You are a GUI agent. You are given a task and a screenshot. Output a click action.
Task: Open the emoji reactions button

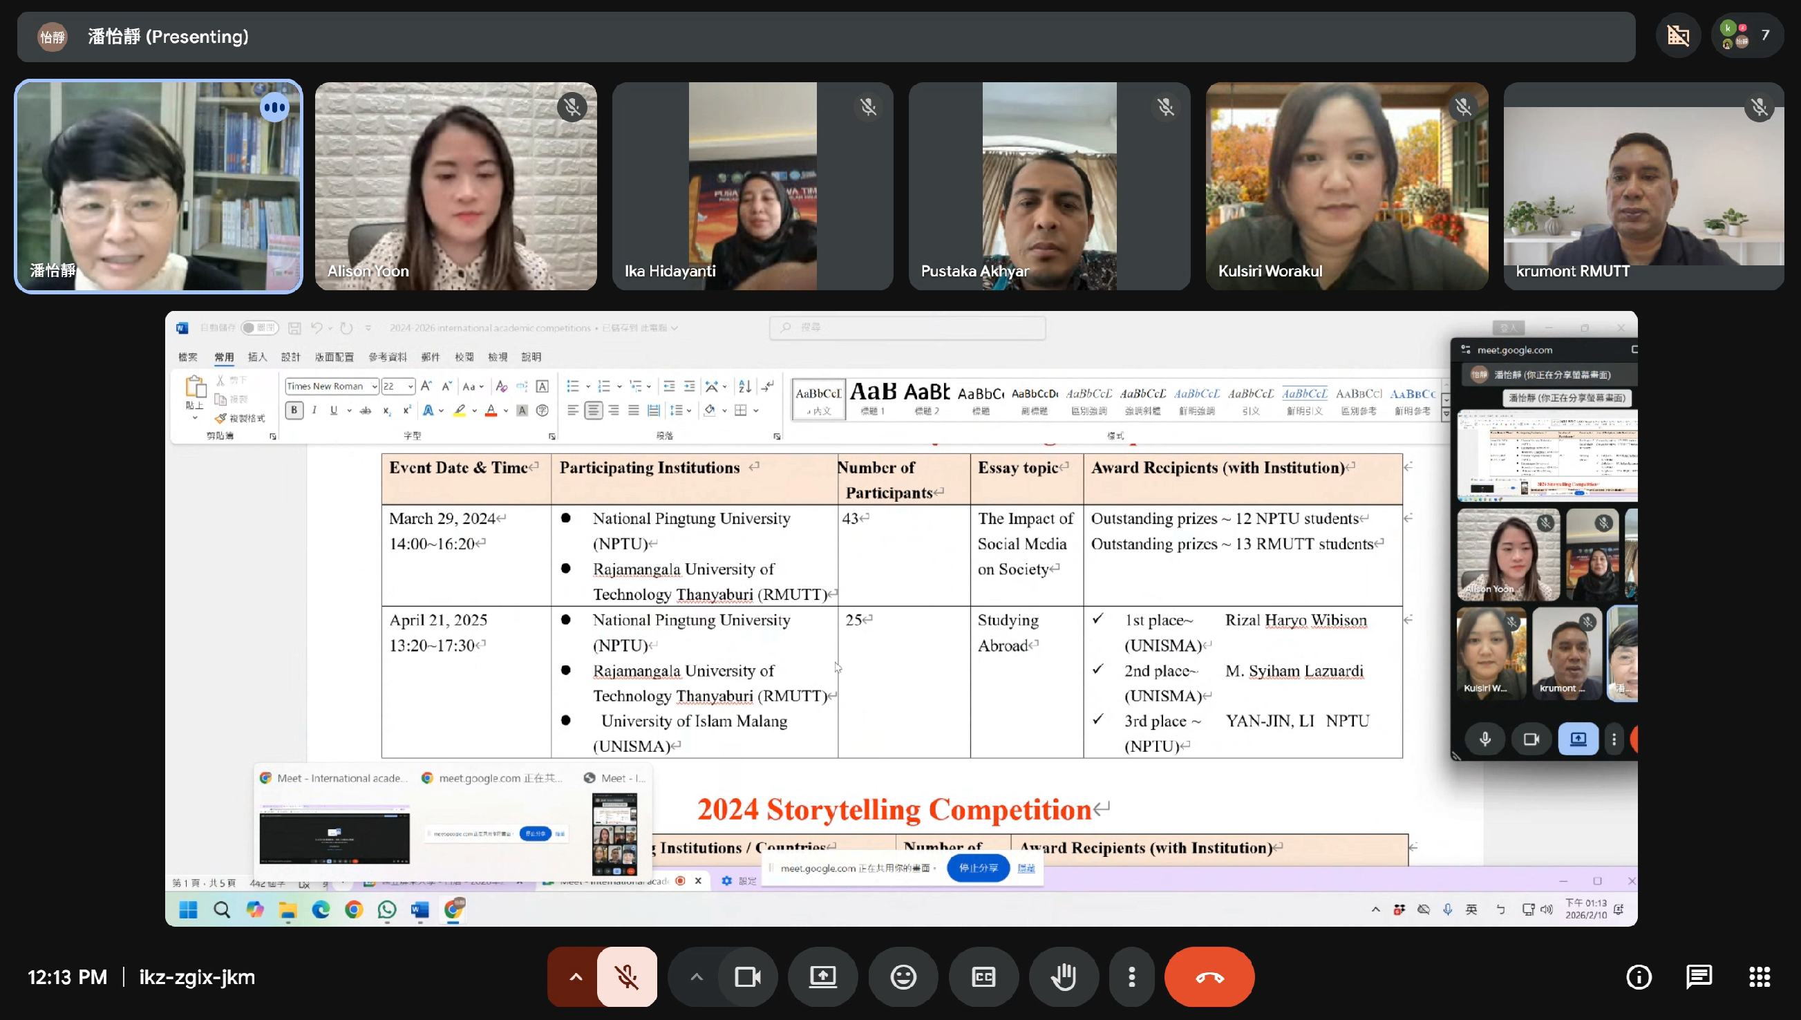point(903,976)
